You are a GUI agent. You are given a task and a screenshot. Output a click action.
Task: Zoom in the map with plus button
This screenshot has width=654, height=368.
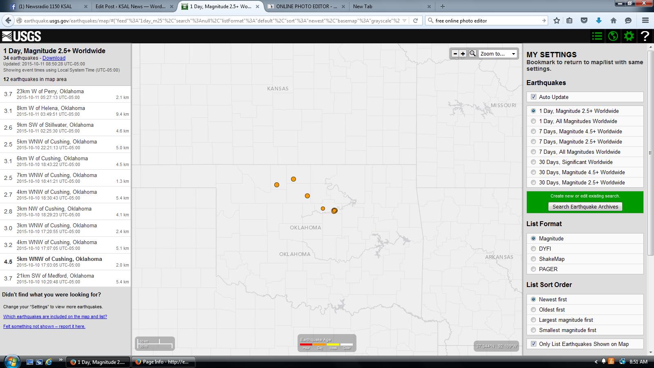pyautogui.click(x=463, y=54)
